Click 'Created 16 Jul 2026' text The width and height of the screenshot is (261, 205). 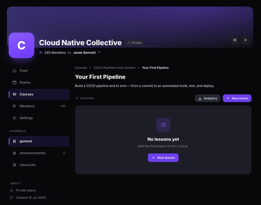pyautogui.click(x=31, y=198)
